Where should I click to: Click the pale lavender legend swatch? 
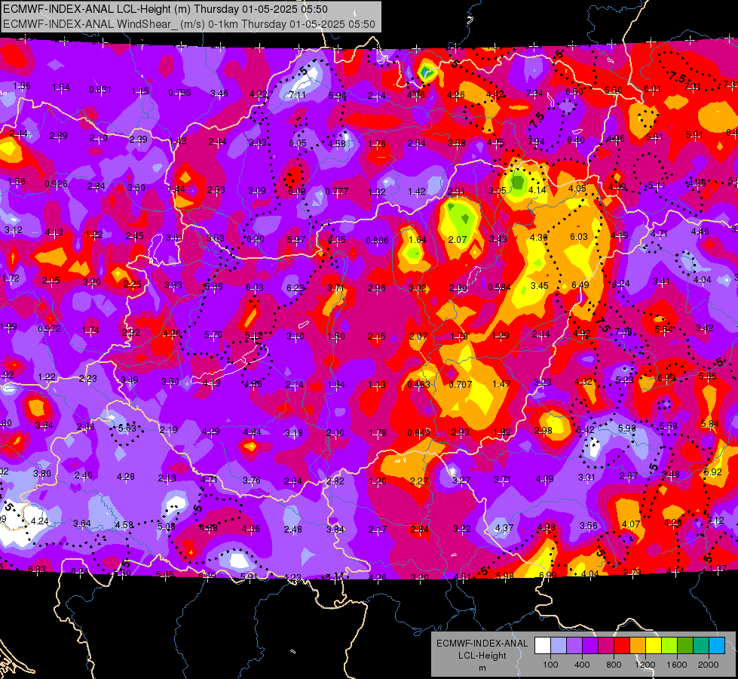559,646
